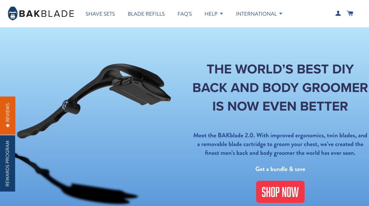The width and height of the screenshot is (369, 206).
Task: Open the FAQ'S link
Action: click(x=184, y=14)
